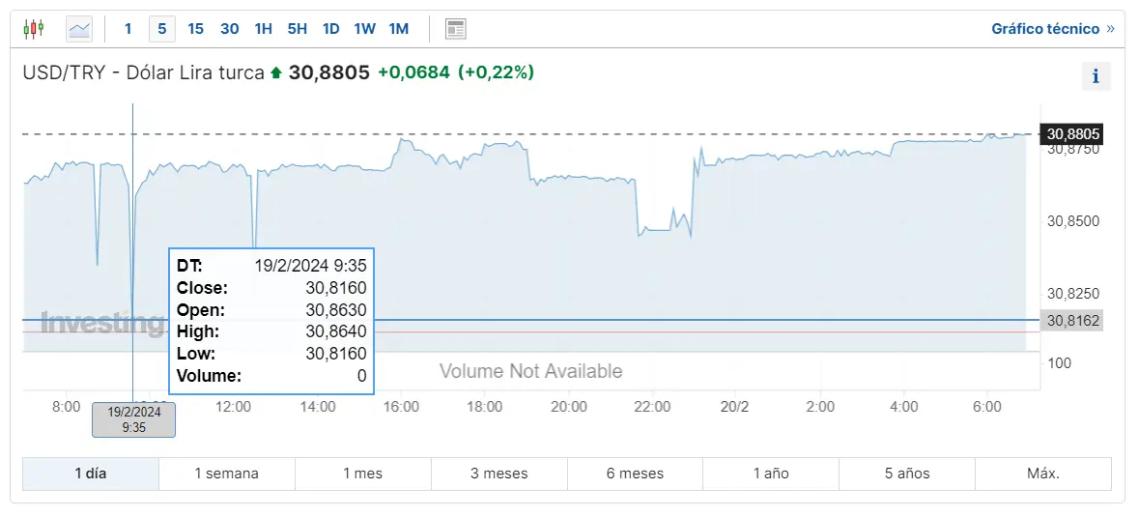This screenshot has height=517, width=1139.
Task: Set interval to 1D
Action: click(x=331, y=29)
